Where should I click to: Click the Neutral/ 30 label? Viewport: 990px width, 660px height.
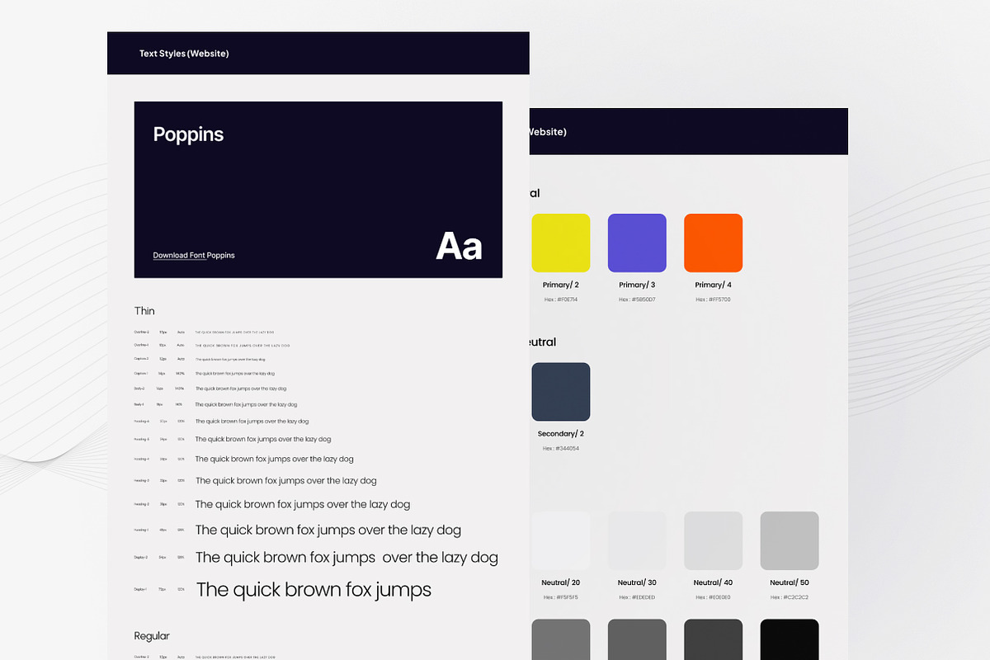point(637,582)
